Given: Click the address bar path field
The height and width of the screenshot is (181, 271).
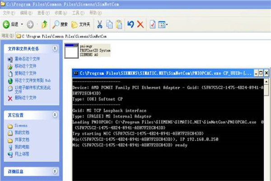Looking at the screenshot, I should (x=144, y=36).
